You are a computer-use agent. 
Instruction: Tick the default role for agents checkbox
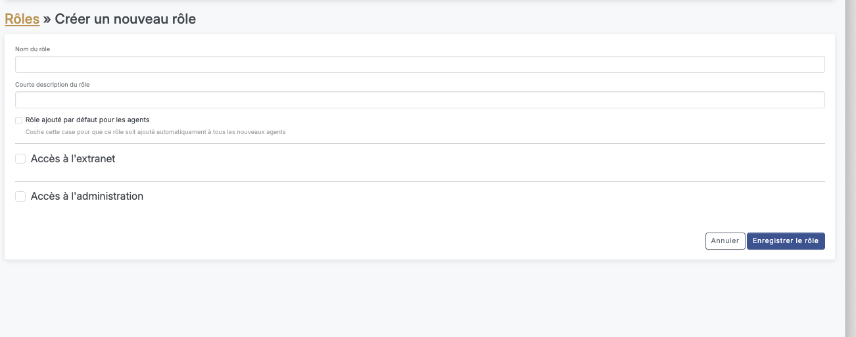(19, 120)
